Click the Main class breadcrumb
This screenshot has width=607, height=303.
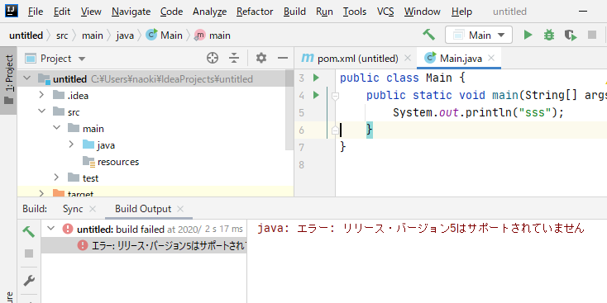coord(164,36)
